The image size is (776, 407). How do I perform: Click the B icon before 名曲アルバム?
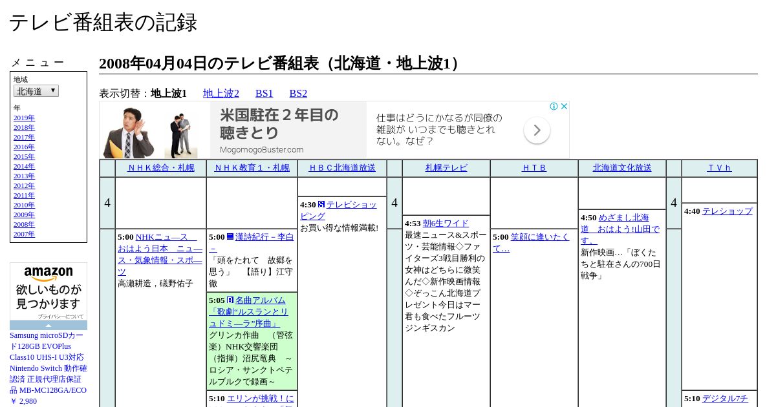click(230, 300)
